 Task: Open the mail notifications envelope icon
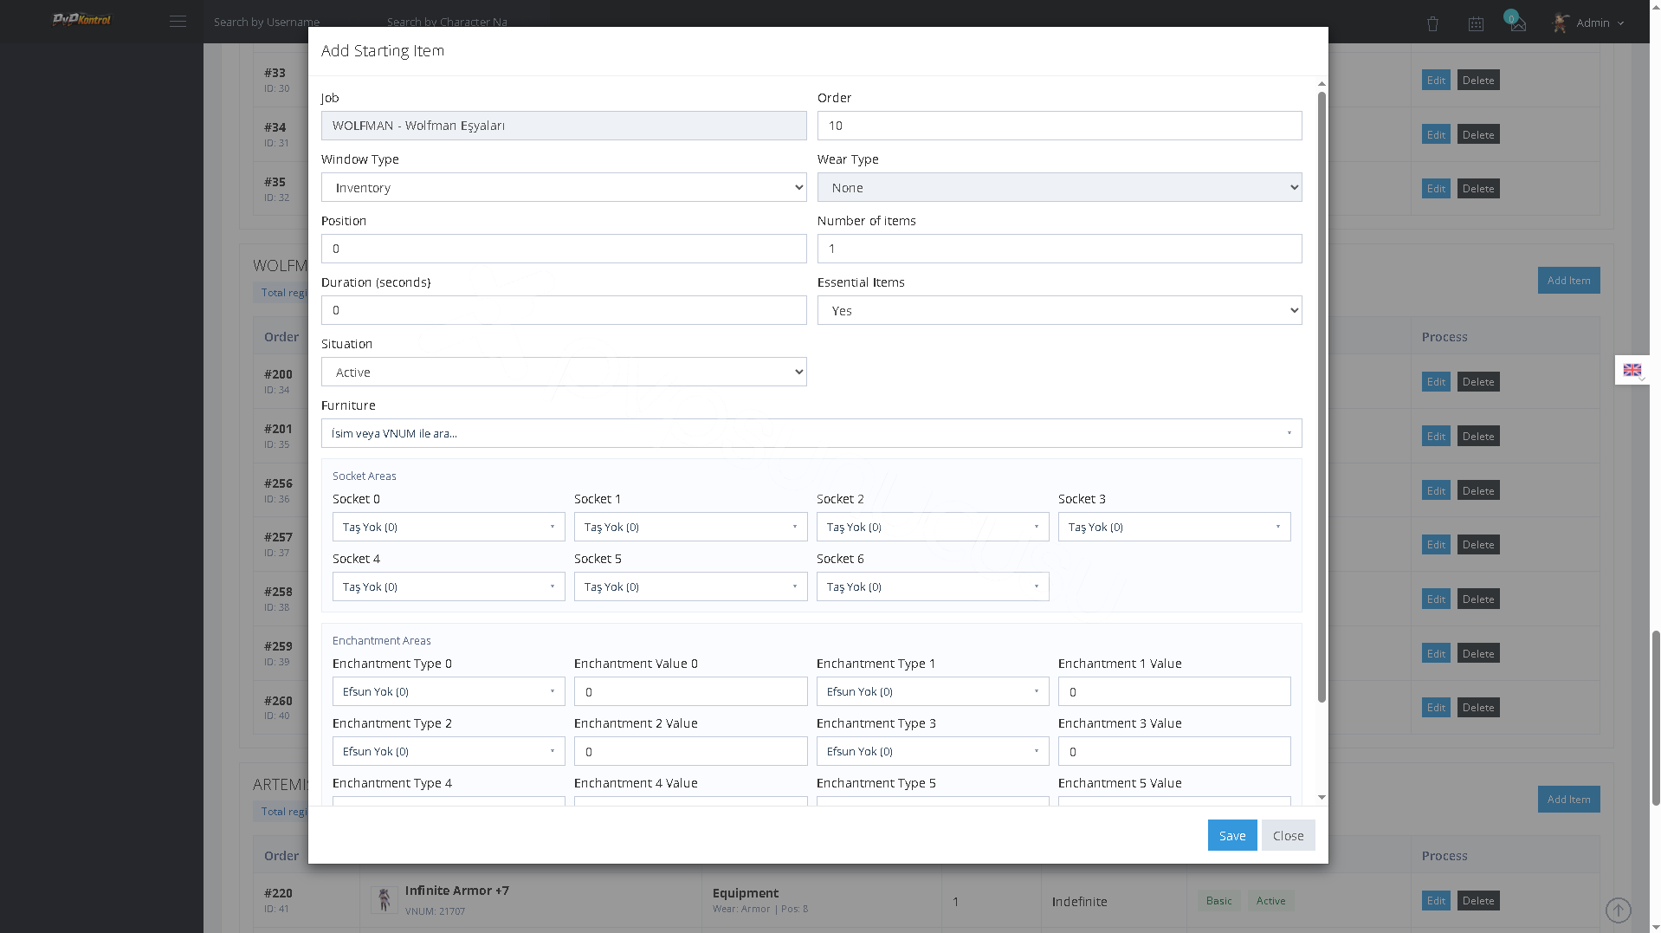(1517, 24)
